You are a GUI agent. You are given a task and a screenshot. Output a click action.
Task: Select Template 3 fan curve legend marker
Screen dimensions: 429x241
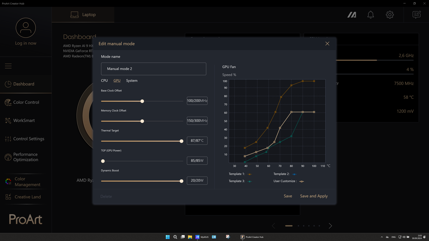[250, 182]
